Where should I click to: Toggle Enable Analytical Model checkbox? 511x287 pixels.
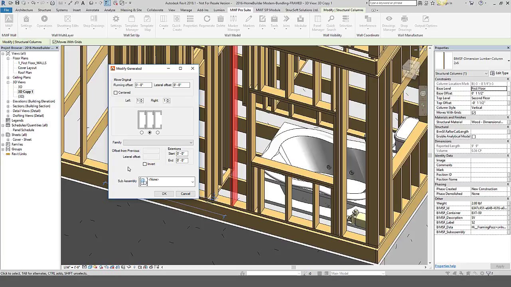pyautogui.click(x=473, y=136)
